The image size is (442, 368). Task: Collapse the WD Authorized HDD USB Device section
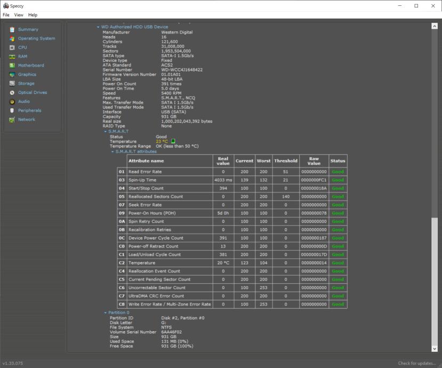(98, 27)
